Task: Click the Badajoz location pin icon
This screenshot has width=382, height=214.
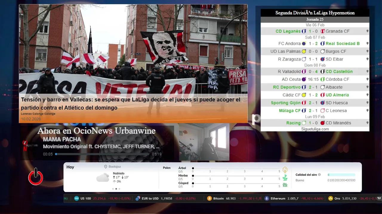Action: (106, 167)
